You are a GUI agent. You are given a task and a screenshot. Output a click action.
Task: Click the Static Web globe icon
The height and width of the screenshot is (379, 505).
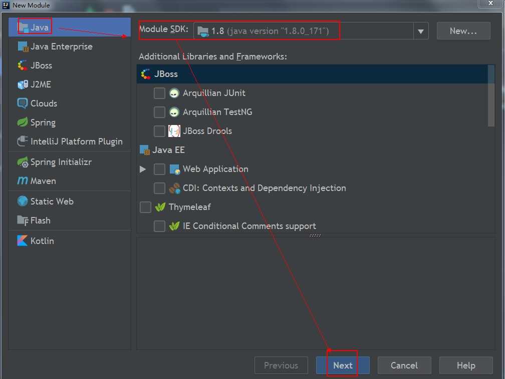23,201
